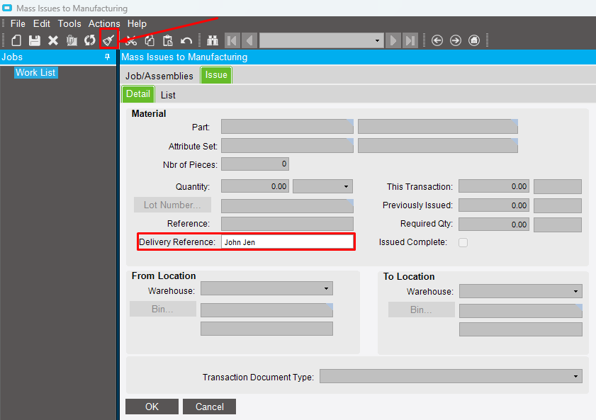Open search with the binoculars icon
This screenshot has height=420, width=596.
click(x=212, y=40)
